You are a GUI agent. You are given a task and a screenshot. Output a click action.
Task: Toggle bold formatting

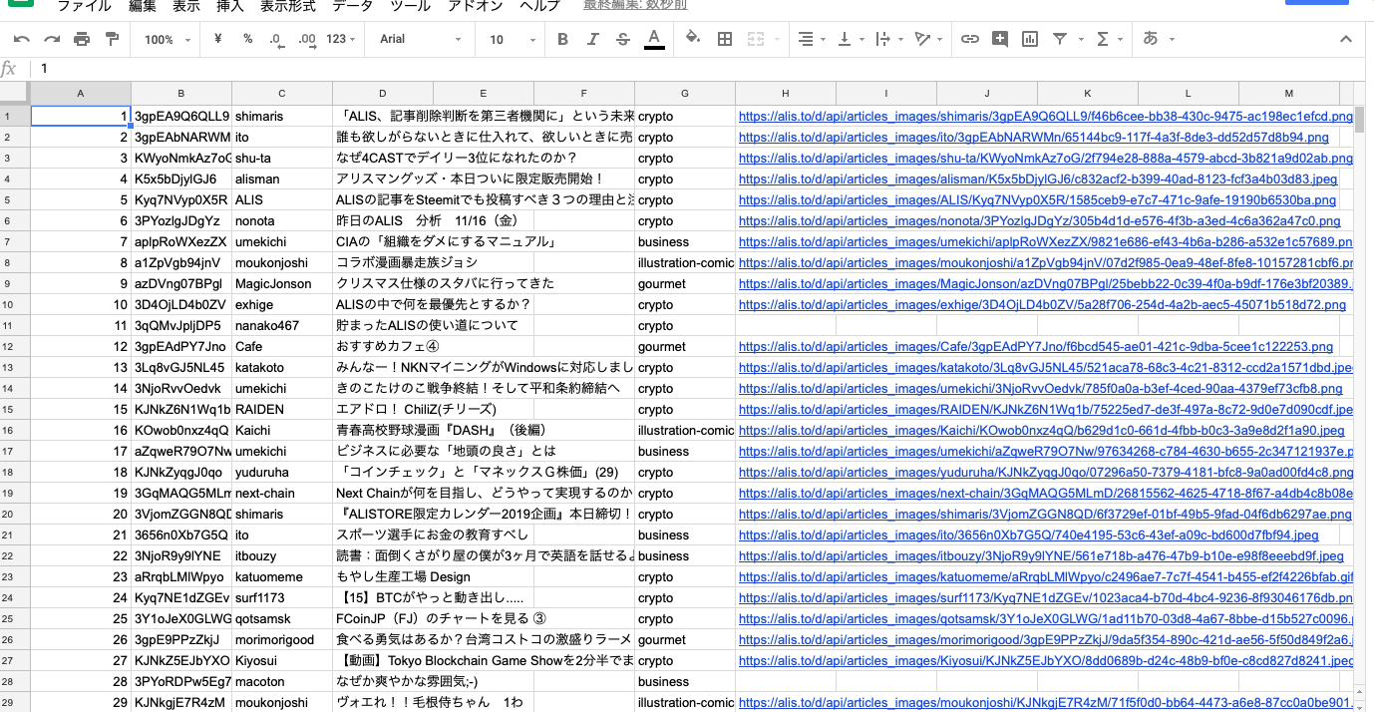coord(562,39)
